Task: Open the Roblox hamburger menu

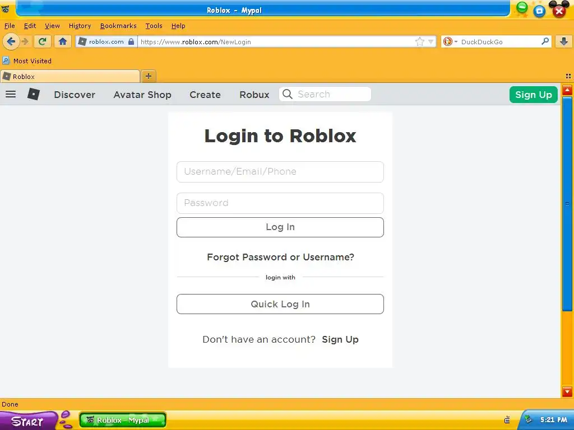Action: [11, 94]
